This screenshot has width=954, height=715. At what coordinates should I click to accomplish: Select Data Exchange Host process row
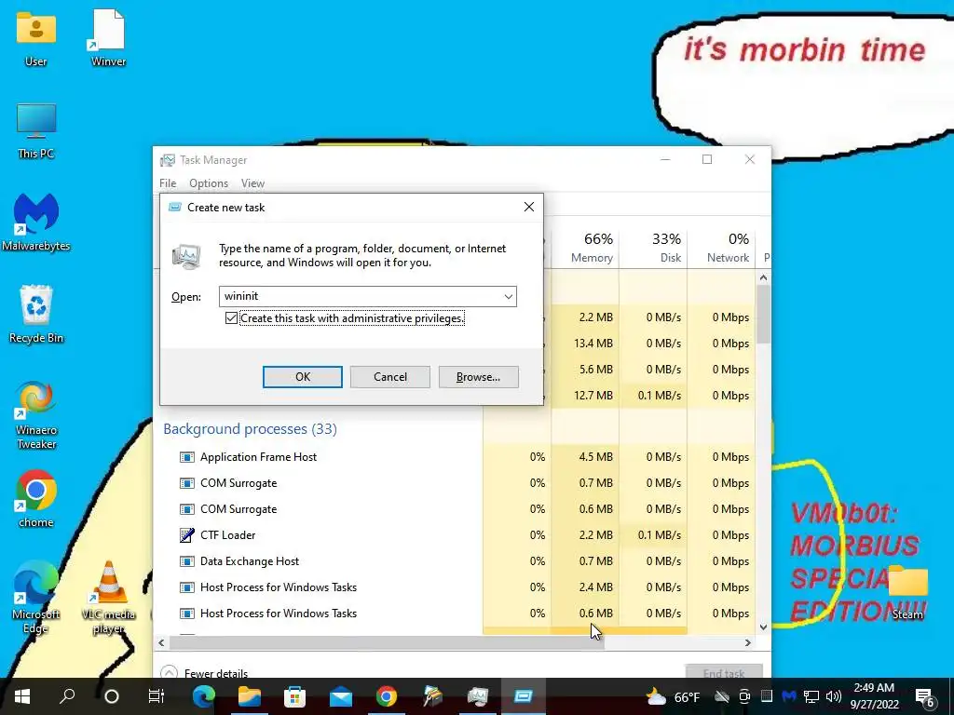click(x=455, y=561)
